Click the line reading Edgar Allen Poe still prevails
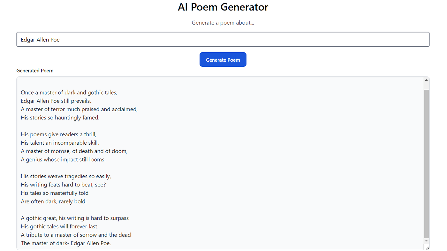Viewport: 447px width, 251px height. [x=55, y=101]
